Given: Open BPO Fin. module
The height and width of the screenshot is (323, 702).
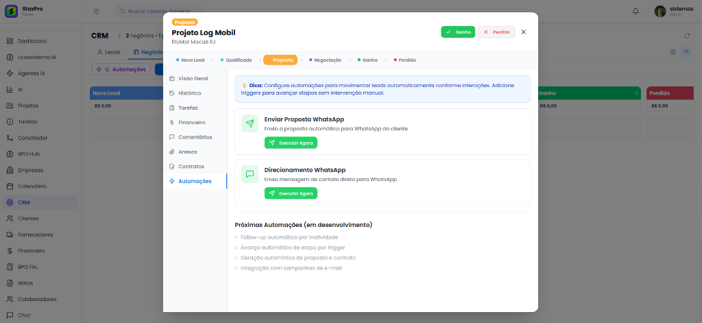Looking at the screenshot, I should point(39,267).
